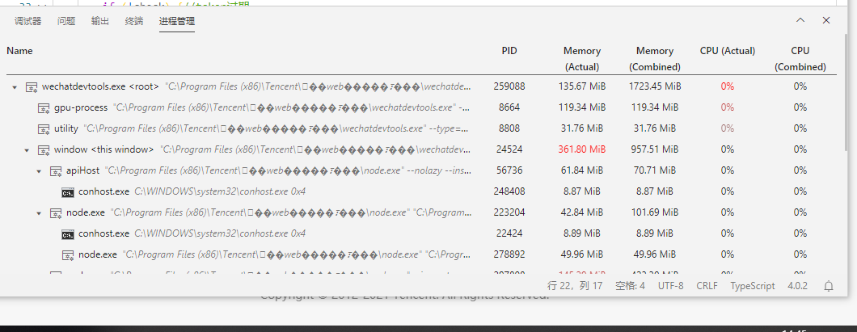Change indentation via 空格: 4

[630, 286]
